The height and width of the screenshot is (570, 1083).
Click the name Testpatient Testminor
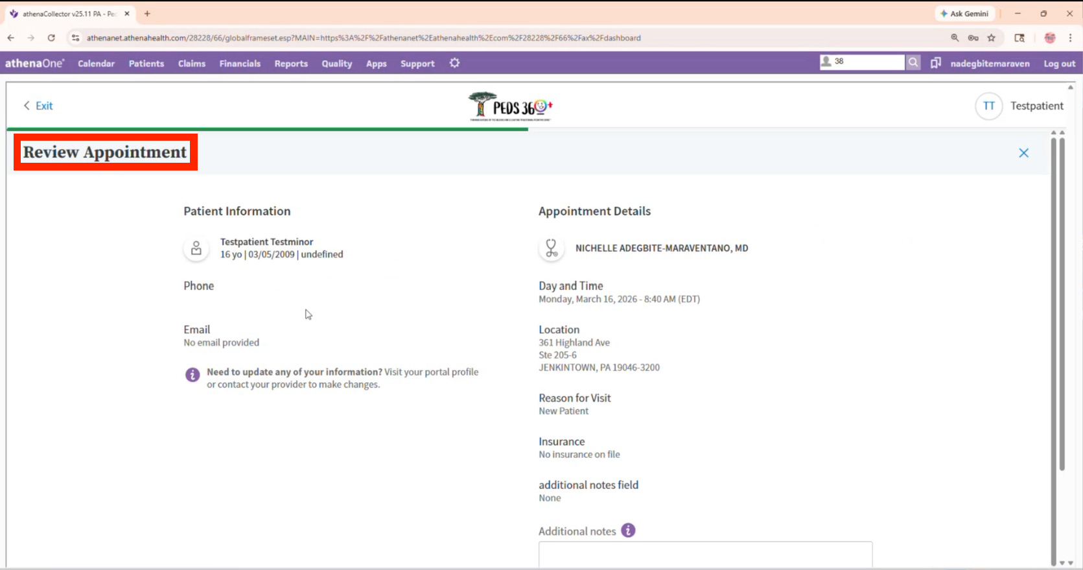pos(266,242)
